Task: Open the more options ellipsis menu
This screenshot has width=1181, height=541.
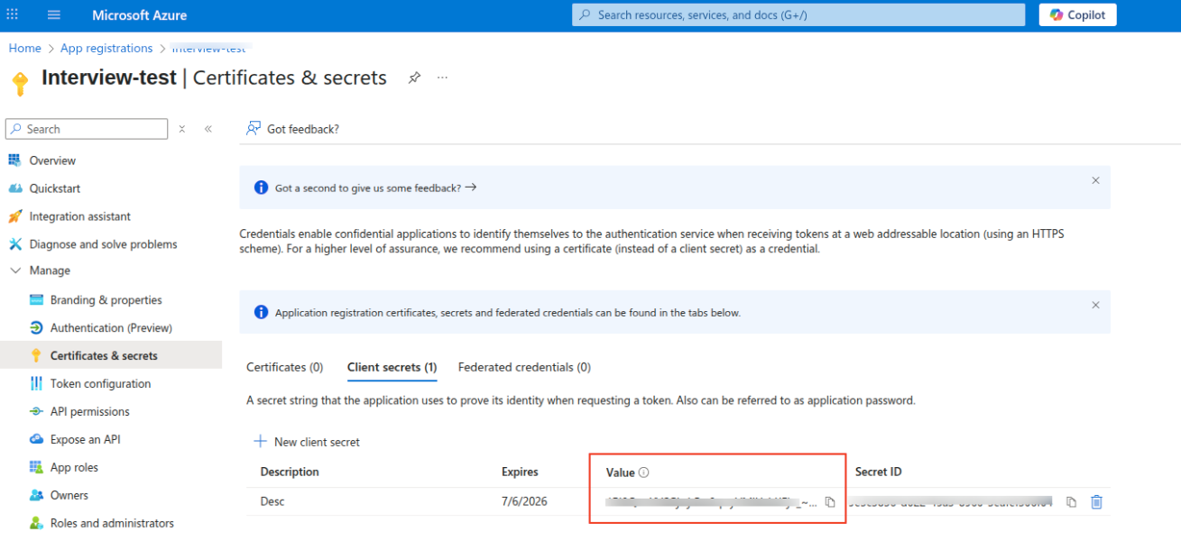Action: 442,78
